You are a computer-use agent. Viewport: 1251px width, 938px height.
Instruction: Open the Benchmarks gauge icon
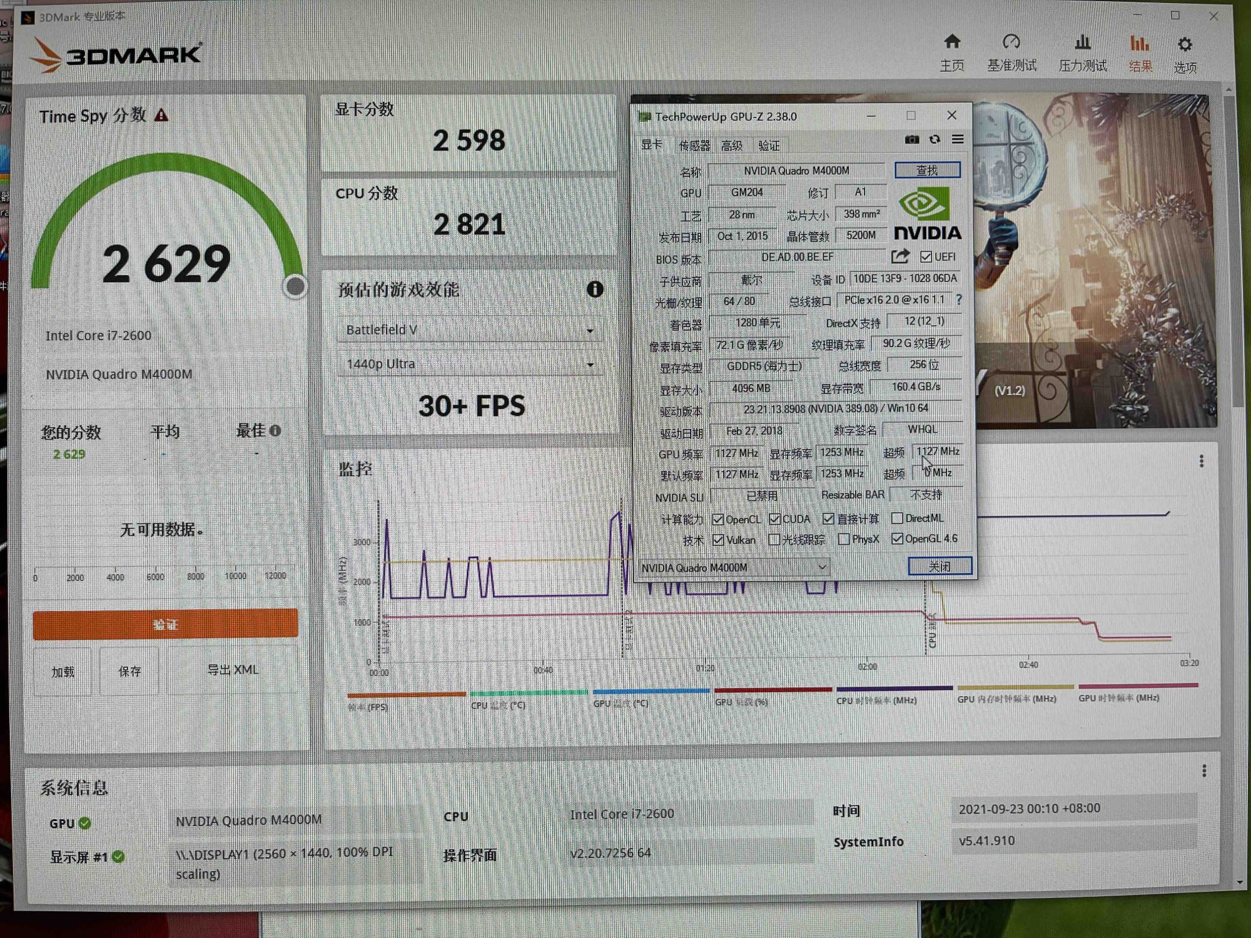point(1011,43)
